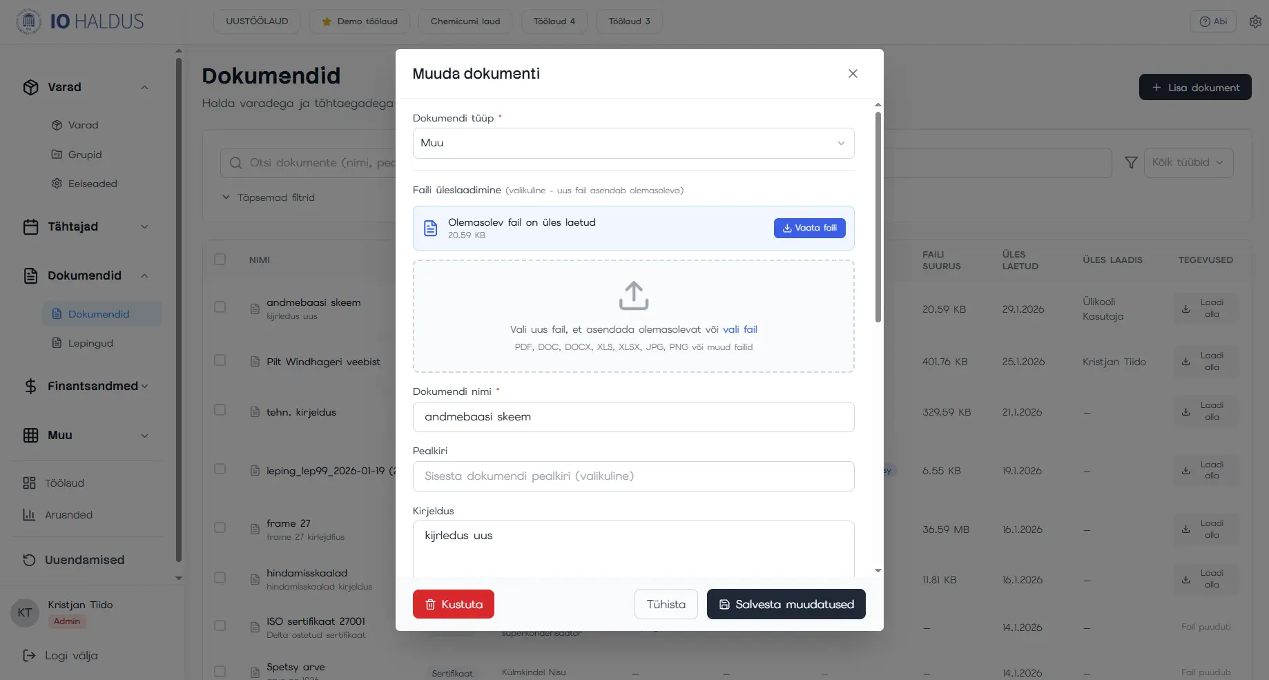Click the filter funnel icon
The width and height of the screenshot is (1269, 680).
[x=1131, y=163]
